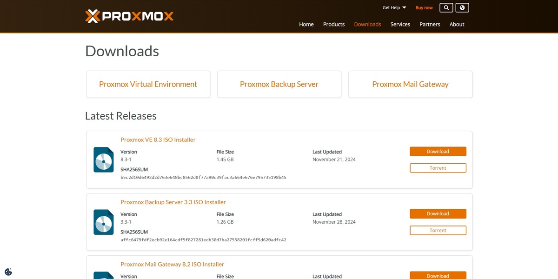Click the Proxmox Backup Server 3.3 disc icon

pyautogui.click(x=103, y=222)
